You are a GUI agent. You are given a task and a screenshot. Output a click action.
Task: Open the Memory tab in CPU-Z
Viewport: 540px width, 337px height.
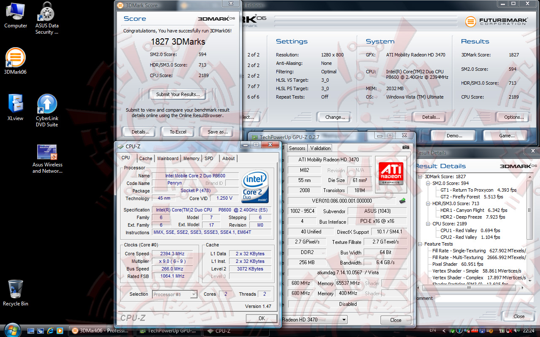point(191,158)
